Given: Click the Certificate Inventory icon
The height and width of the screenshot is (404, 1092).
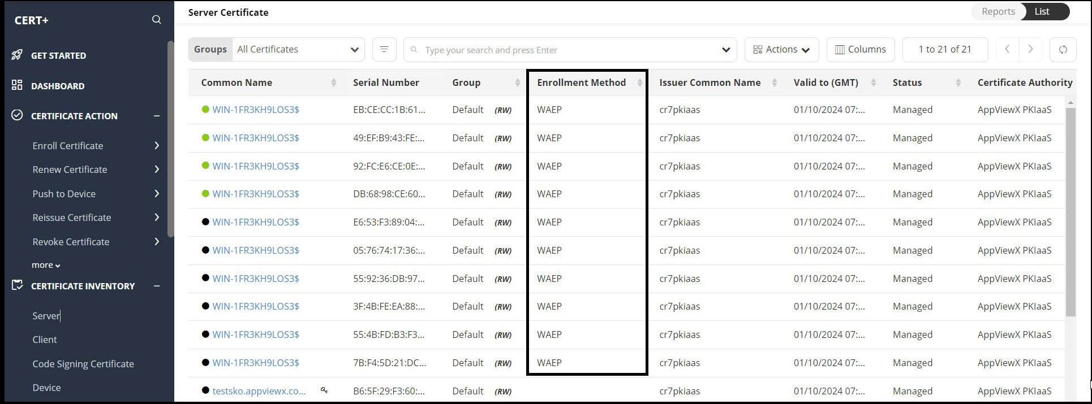Looking at the screenshot, I should [x=17, y=285].
